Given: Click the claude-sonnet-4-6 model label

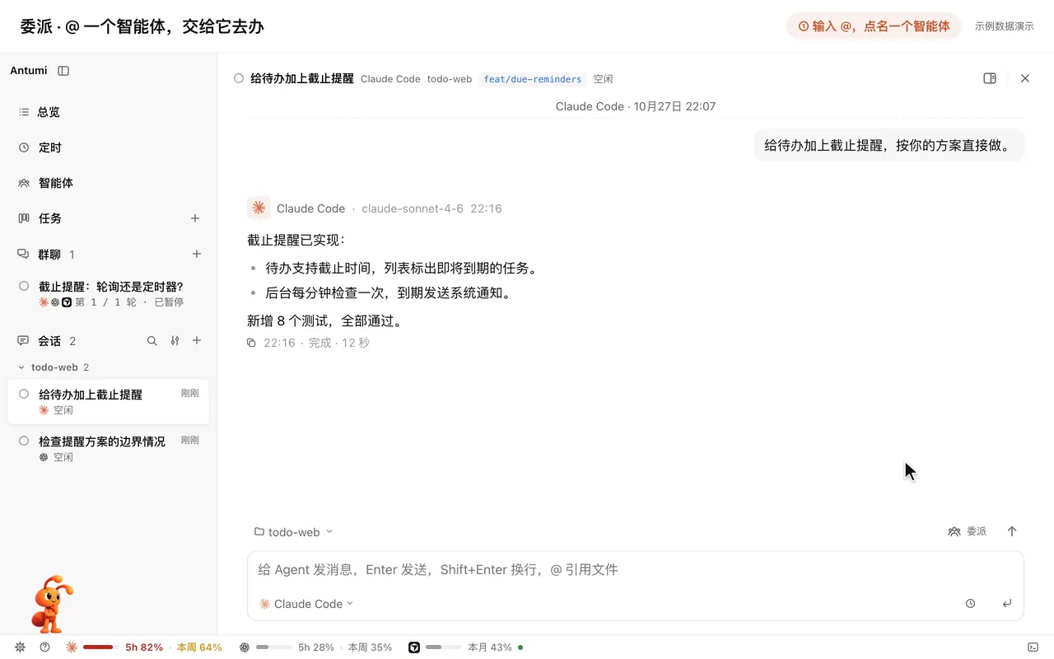Looking at the screenshot, I should pos(413,208).
